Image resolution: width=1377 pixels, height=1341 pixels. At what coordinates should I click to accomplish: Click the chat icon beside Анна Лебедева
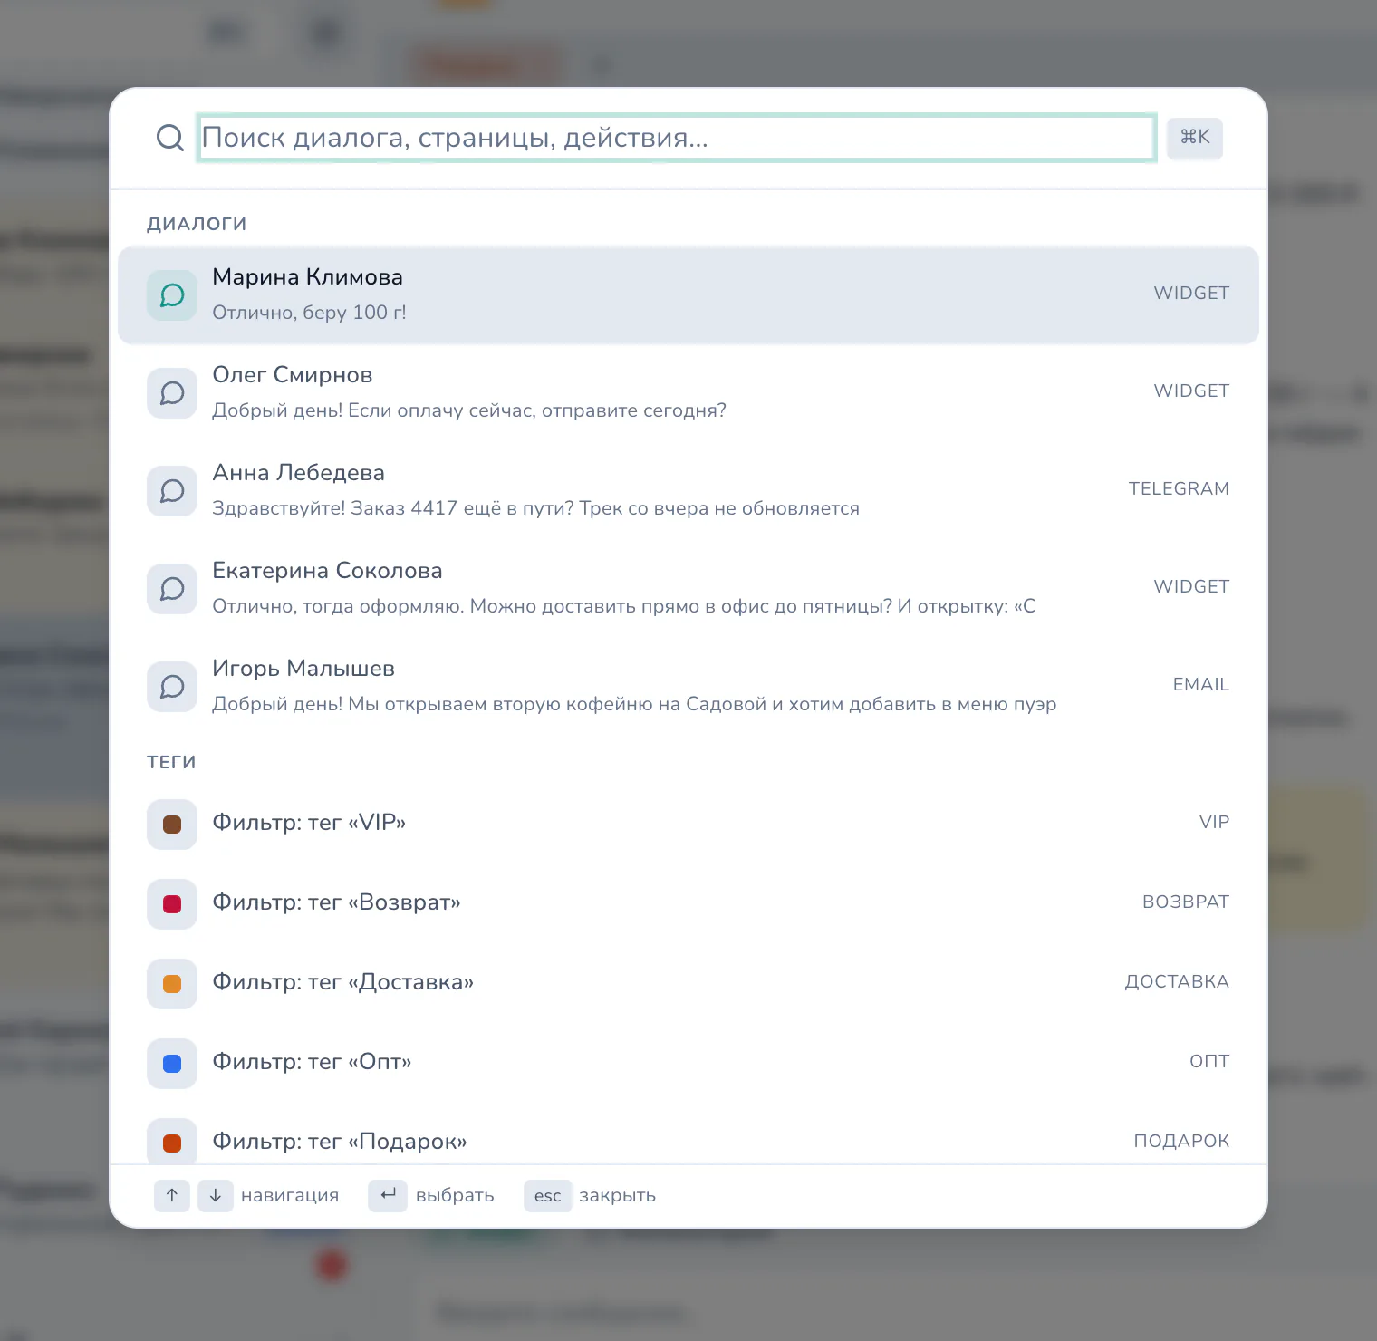click(172, 490)
